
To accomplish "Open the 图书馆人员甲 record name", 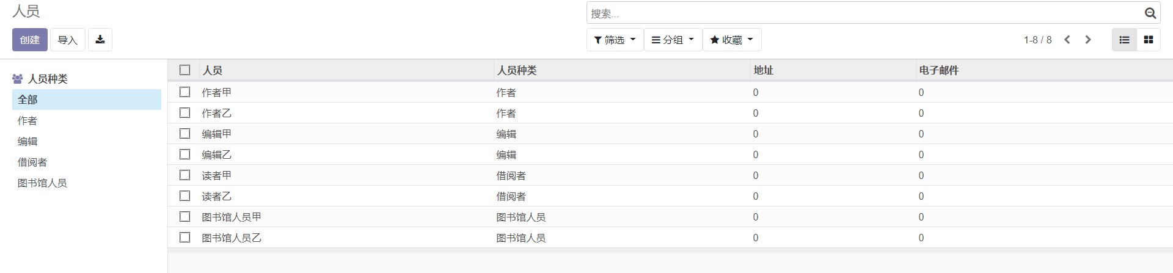I will (232, 217).
